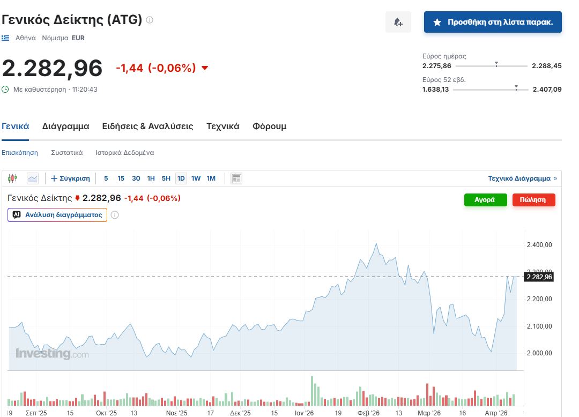Viewport: 579px width, 417px height.
Task: Open the Ιστορικά Δεδομένα sub-tab
Action: point(125,153)
